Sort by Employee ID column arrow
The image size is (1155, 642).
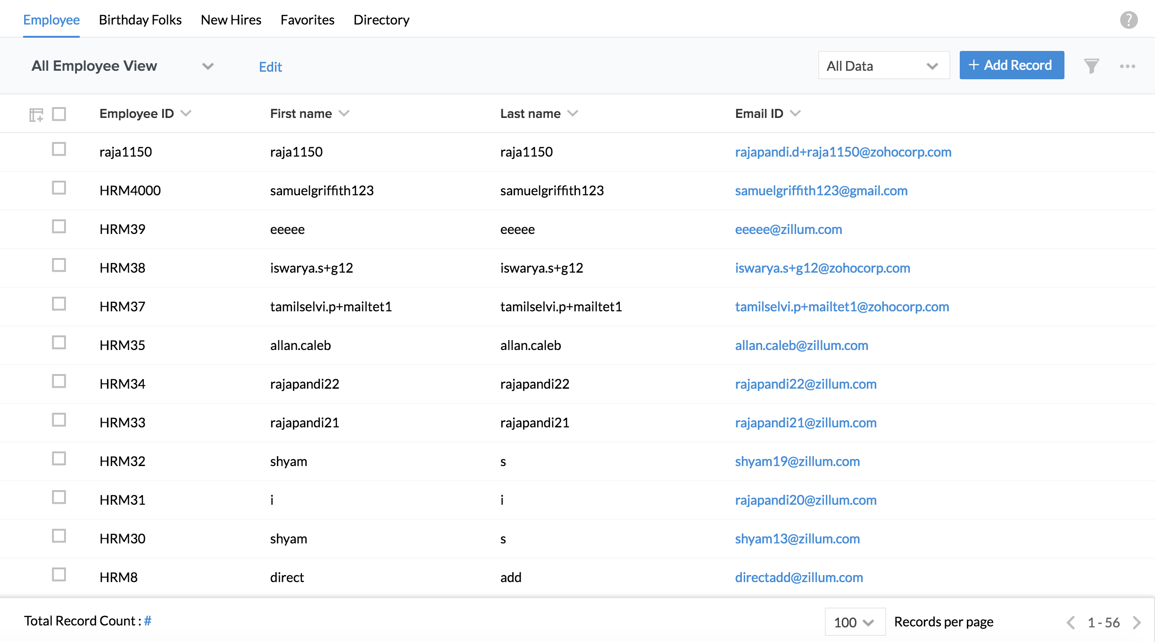186,113
